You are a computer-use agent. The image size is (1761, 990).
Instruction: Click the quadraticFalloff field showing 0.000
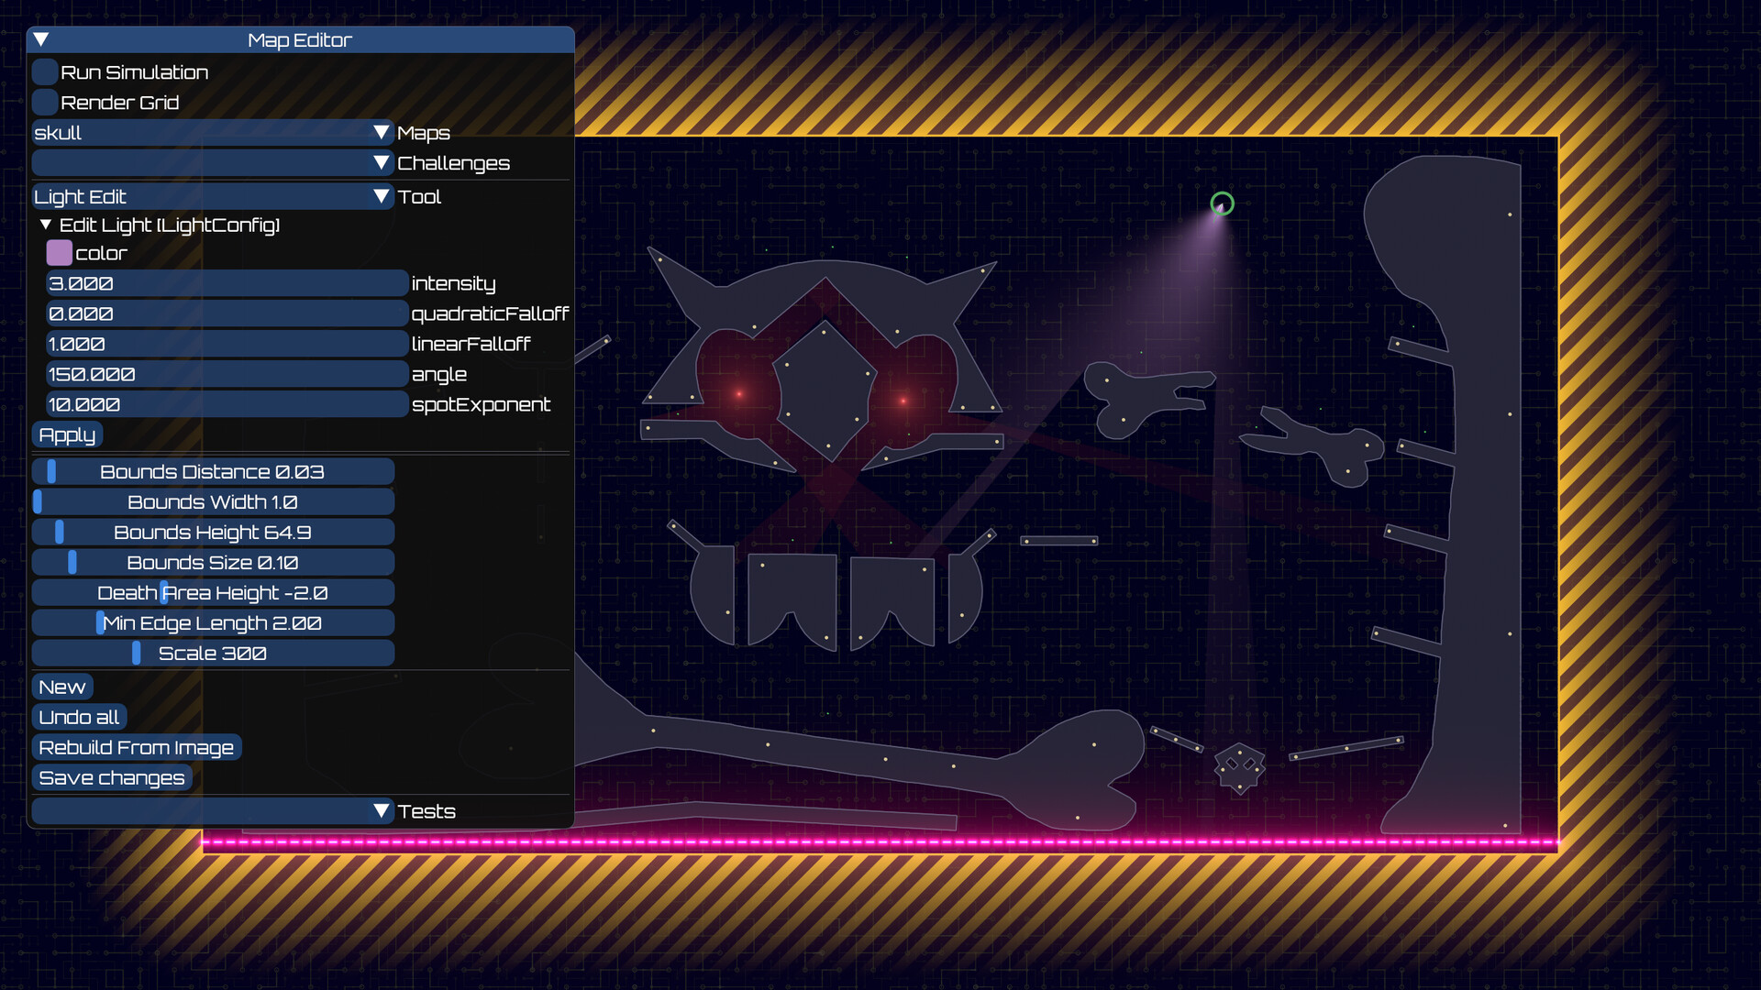coord(227,313)
